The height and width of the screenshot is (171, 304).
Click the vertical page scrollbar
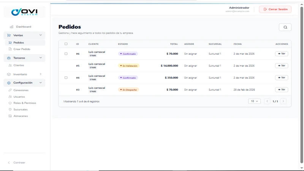coord(301,85)
